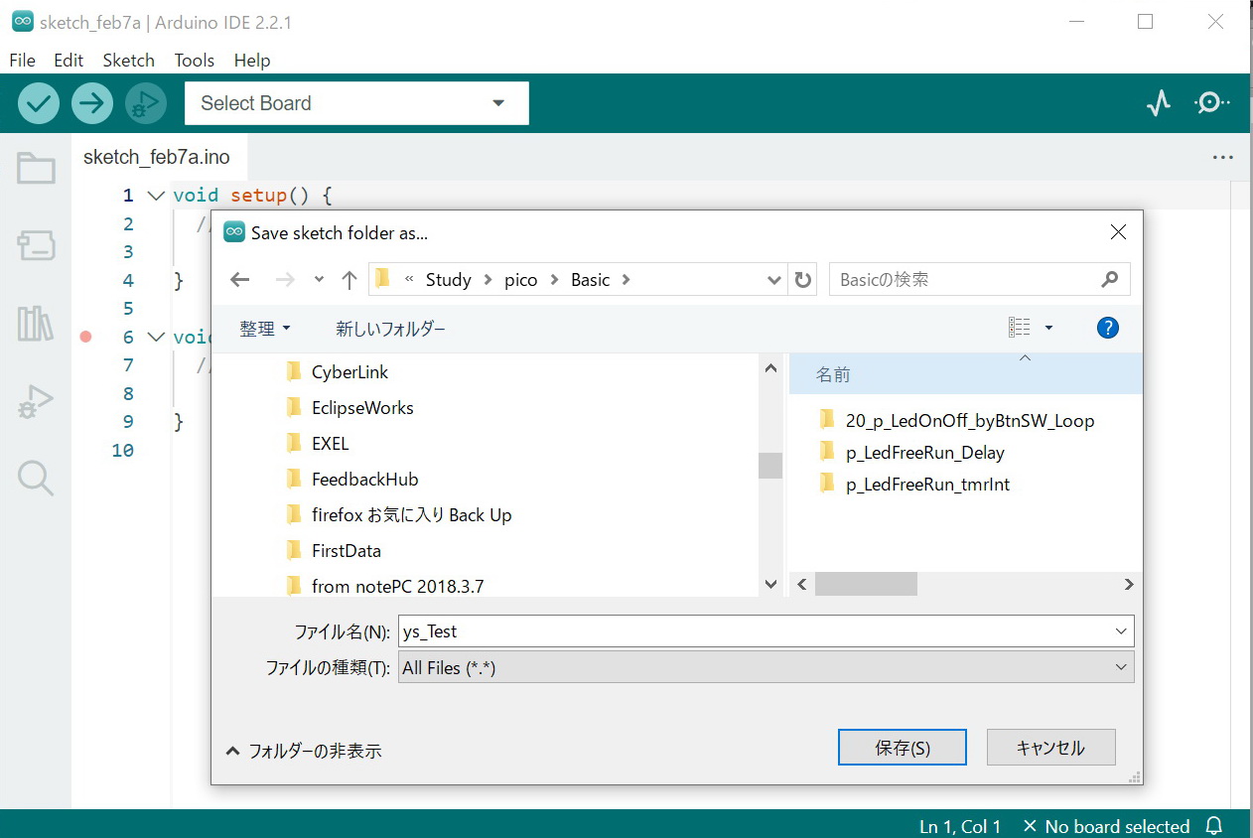Select the EXEL folder in tree
This screenshot has width=1253, height=838.
(317, 444)
